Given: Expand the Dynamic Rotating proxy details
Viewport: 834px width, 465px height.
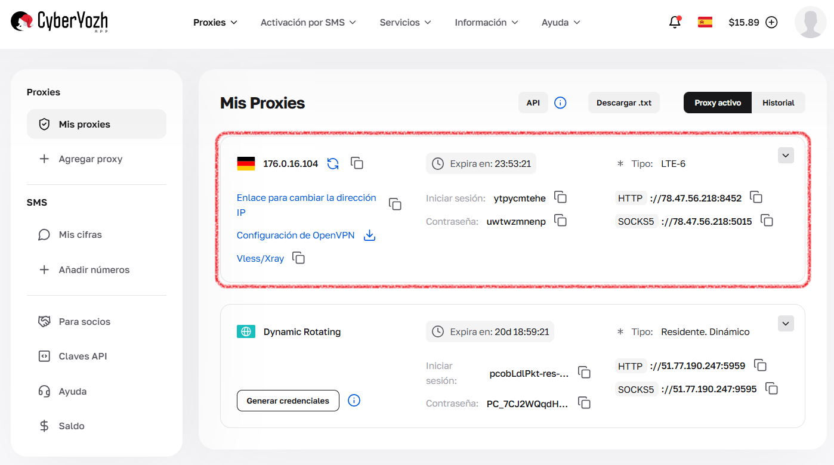Looking at the screenshot, I should 786,323.
